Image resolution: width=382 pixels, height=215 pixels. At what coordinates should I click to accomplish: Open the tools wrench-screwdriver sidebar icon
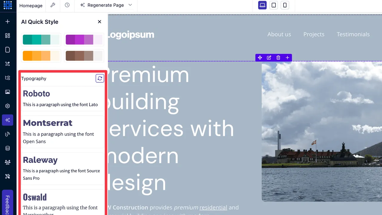coord(8,176)
